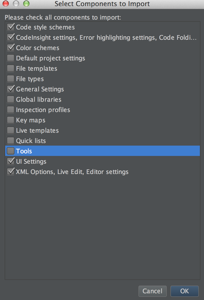Uncheck General Settings checkbox
Screen dimensions: 204x300
pyautogui.click(x=11, y=89)
